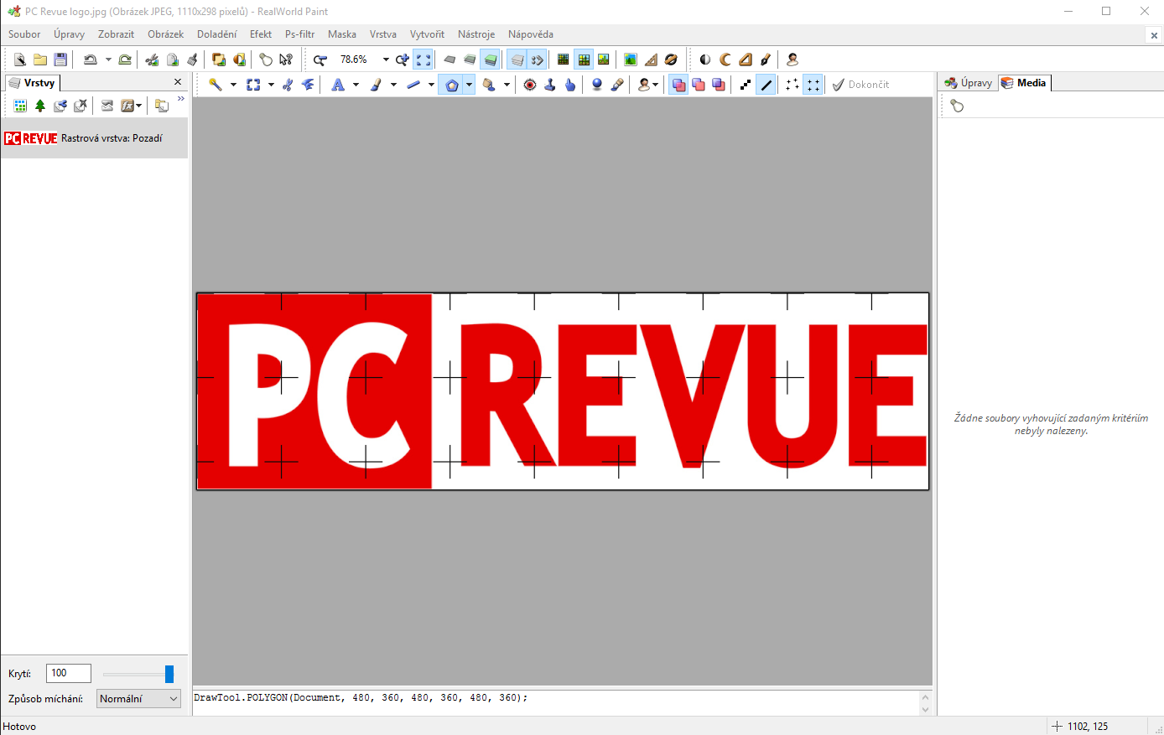Expand the polygon shape tool dropdown arrow
The image size is (1164, 735).
[469, 85]
